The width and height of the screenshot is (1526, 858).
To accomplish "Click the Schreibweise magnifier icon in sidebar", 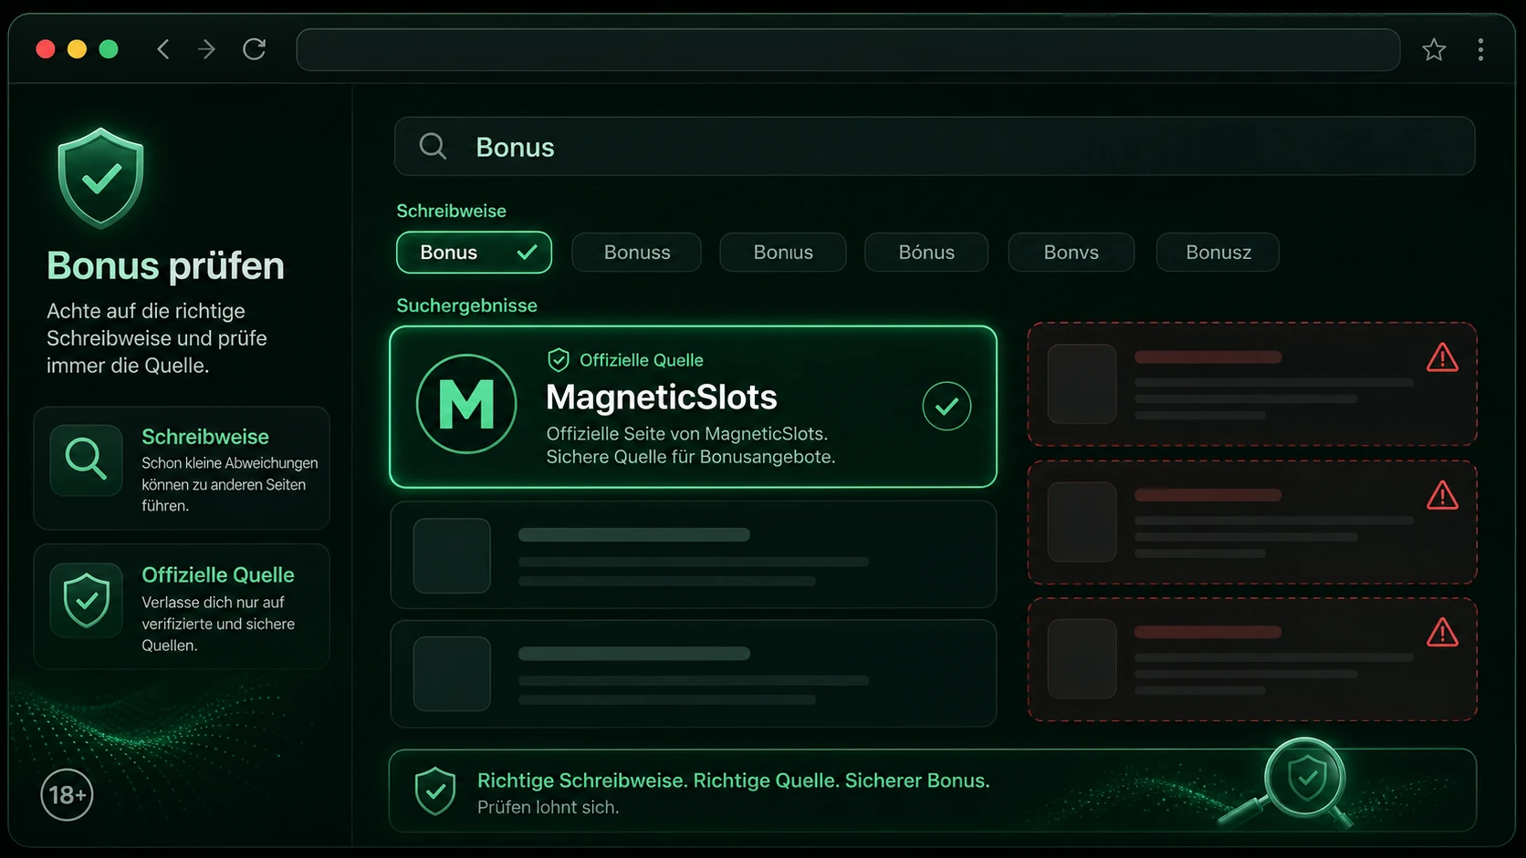I will point(86,460).
